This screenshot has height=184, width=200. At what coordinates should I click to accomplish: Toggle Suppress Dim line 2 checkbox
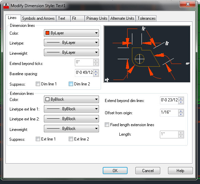click(71, 84)
